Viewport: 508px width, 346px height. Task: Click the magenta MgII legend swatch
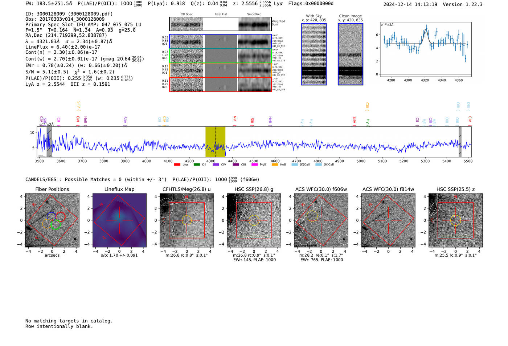(255, 165)
